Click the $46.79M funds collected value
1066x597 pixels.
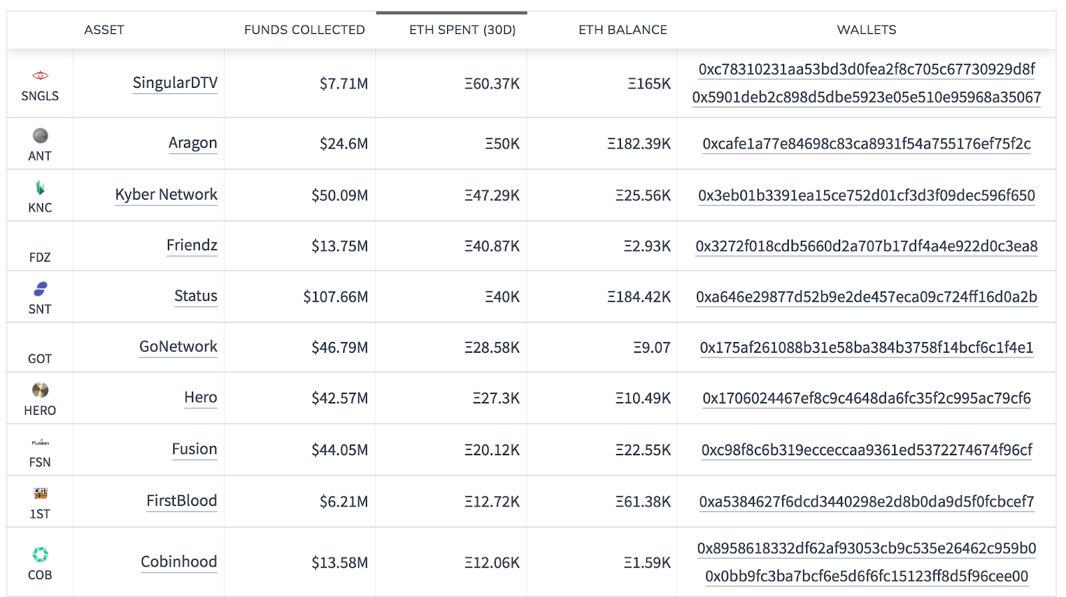tap(340, 347)
